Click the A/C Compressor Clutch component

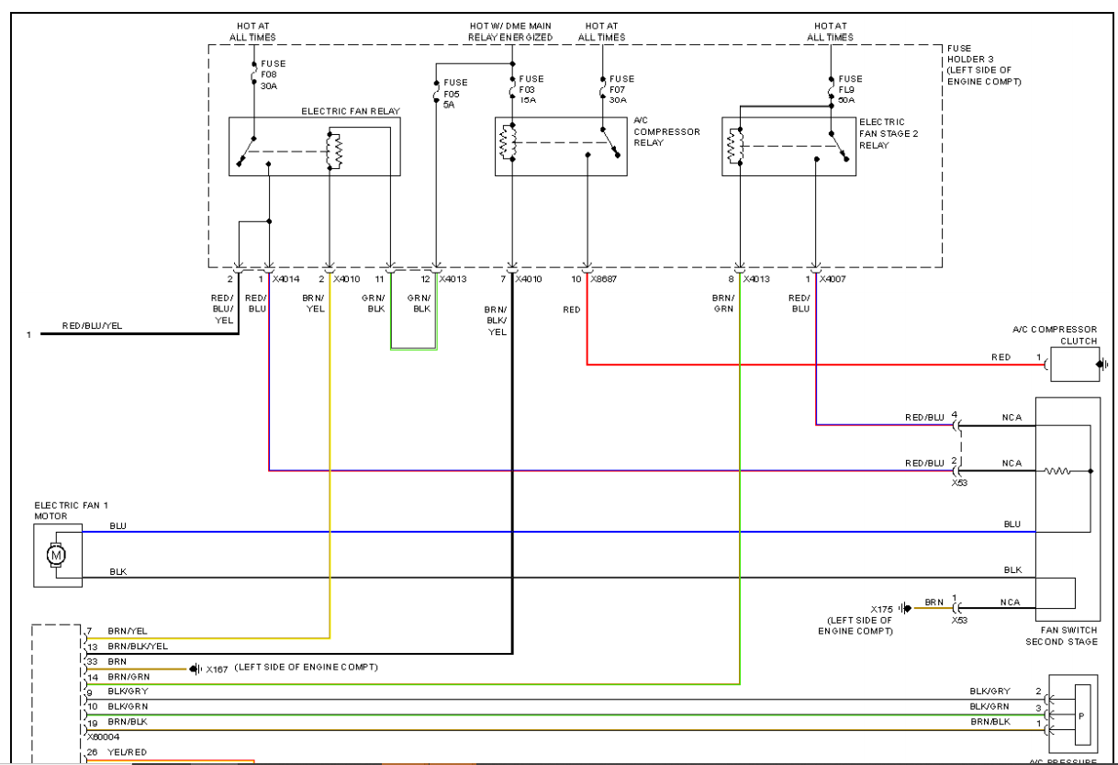1075,365
